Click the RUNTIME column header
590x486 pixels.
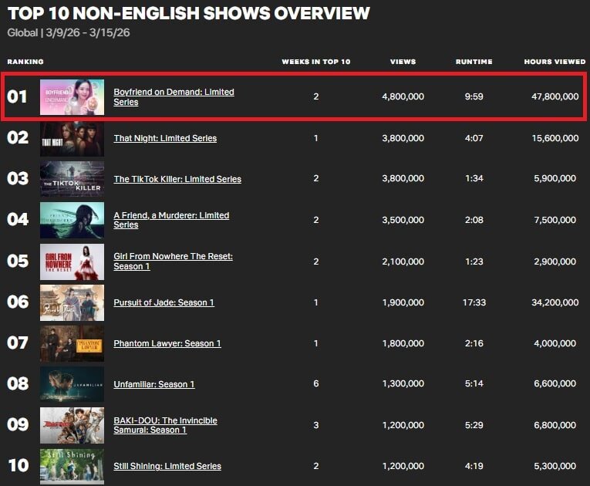[474, 62]
